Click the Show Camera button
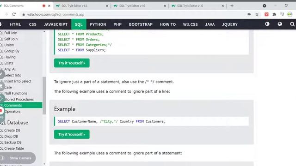Image resolution: width=296 pixels, height=166 pixels. pyautogui.click(x=18, y=158)
